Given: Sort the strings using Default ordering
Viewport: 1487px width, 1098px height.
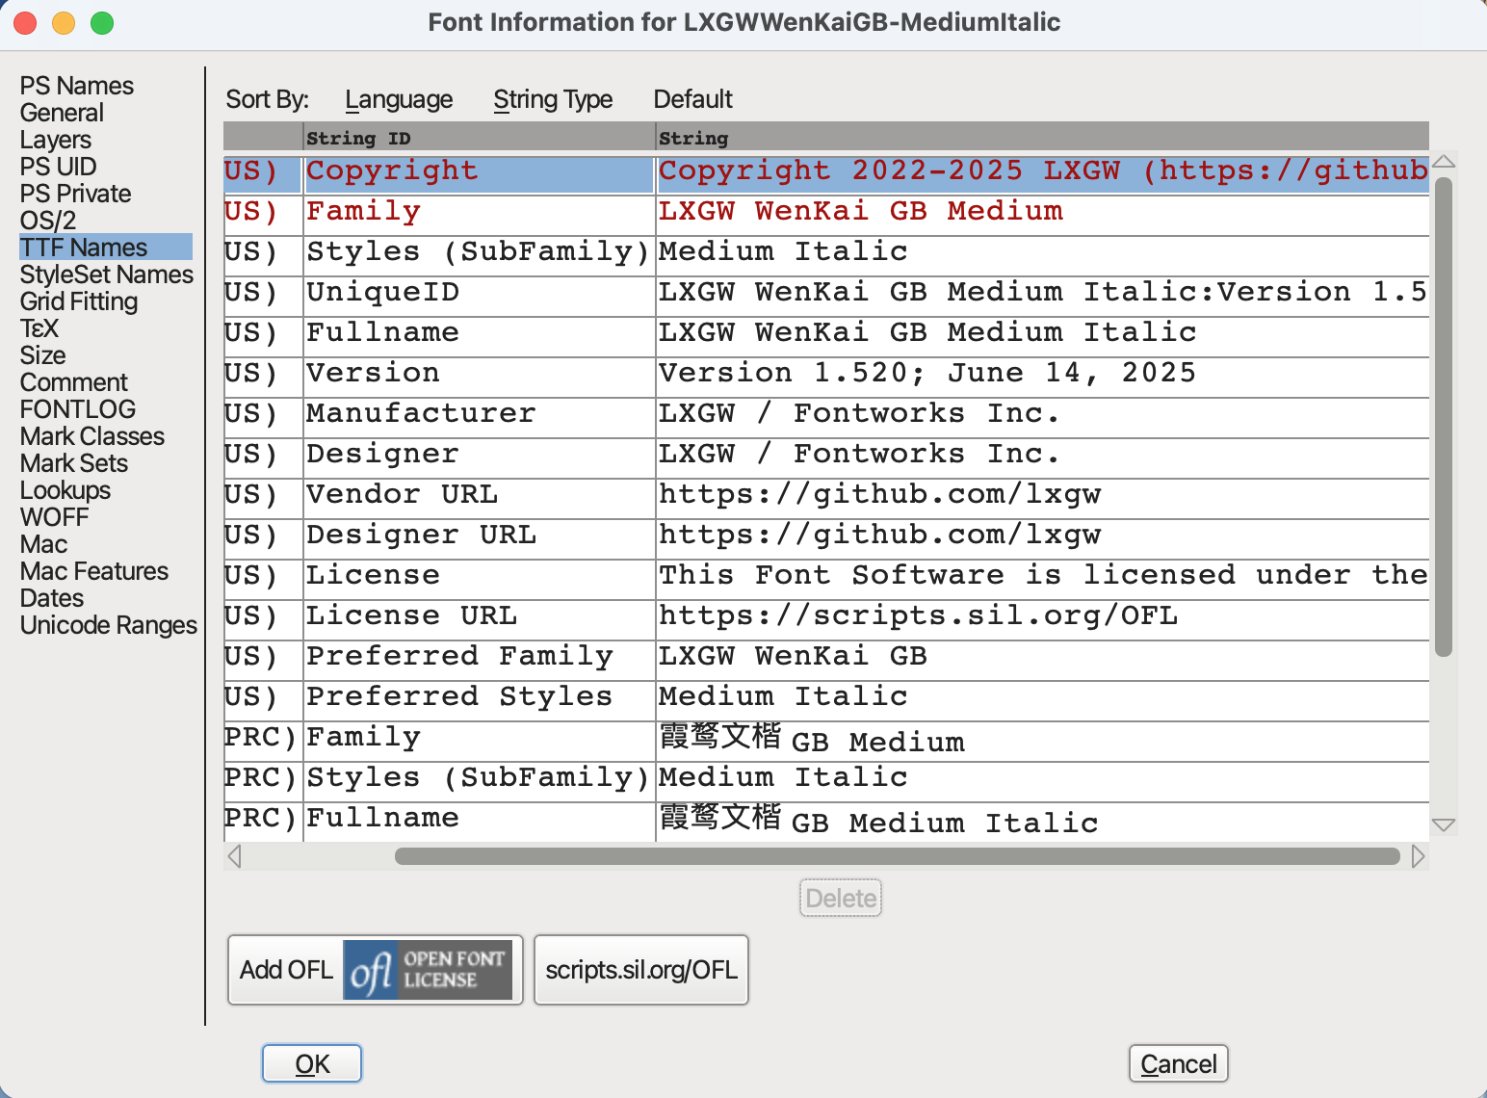Looking at the screenshot, I should pos(692,99).
